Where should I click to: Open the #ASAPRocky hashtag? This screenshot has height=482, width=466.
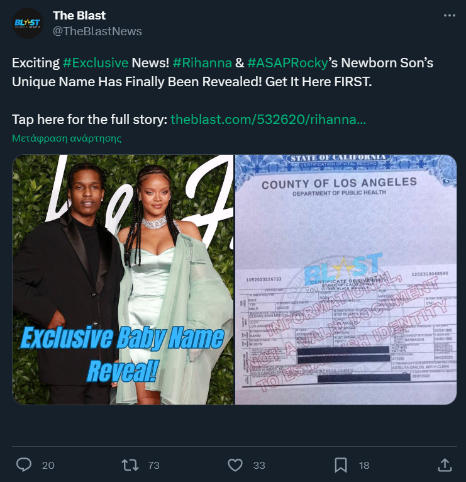(287, 63)
